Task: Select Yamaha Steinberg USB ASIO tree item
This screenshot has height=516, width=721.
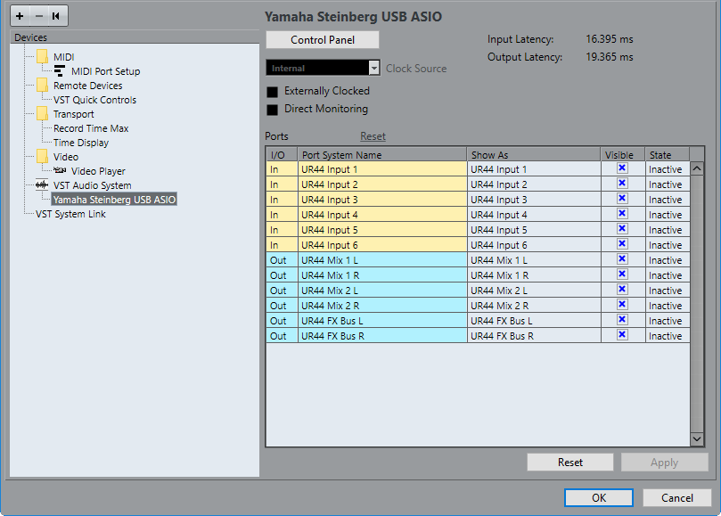Action: click(114, 200)
